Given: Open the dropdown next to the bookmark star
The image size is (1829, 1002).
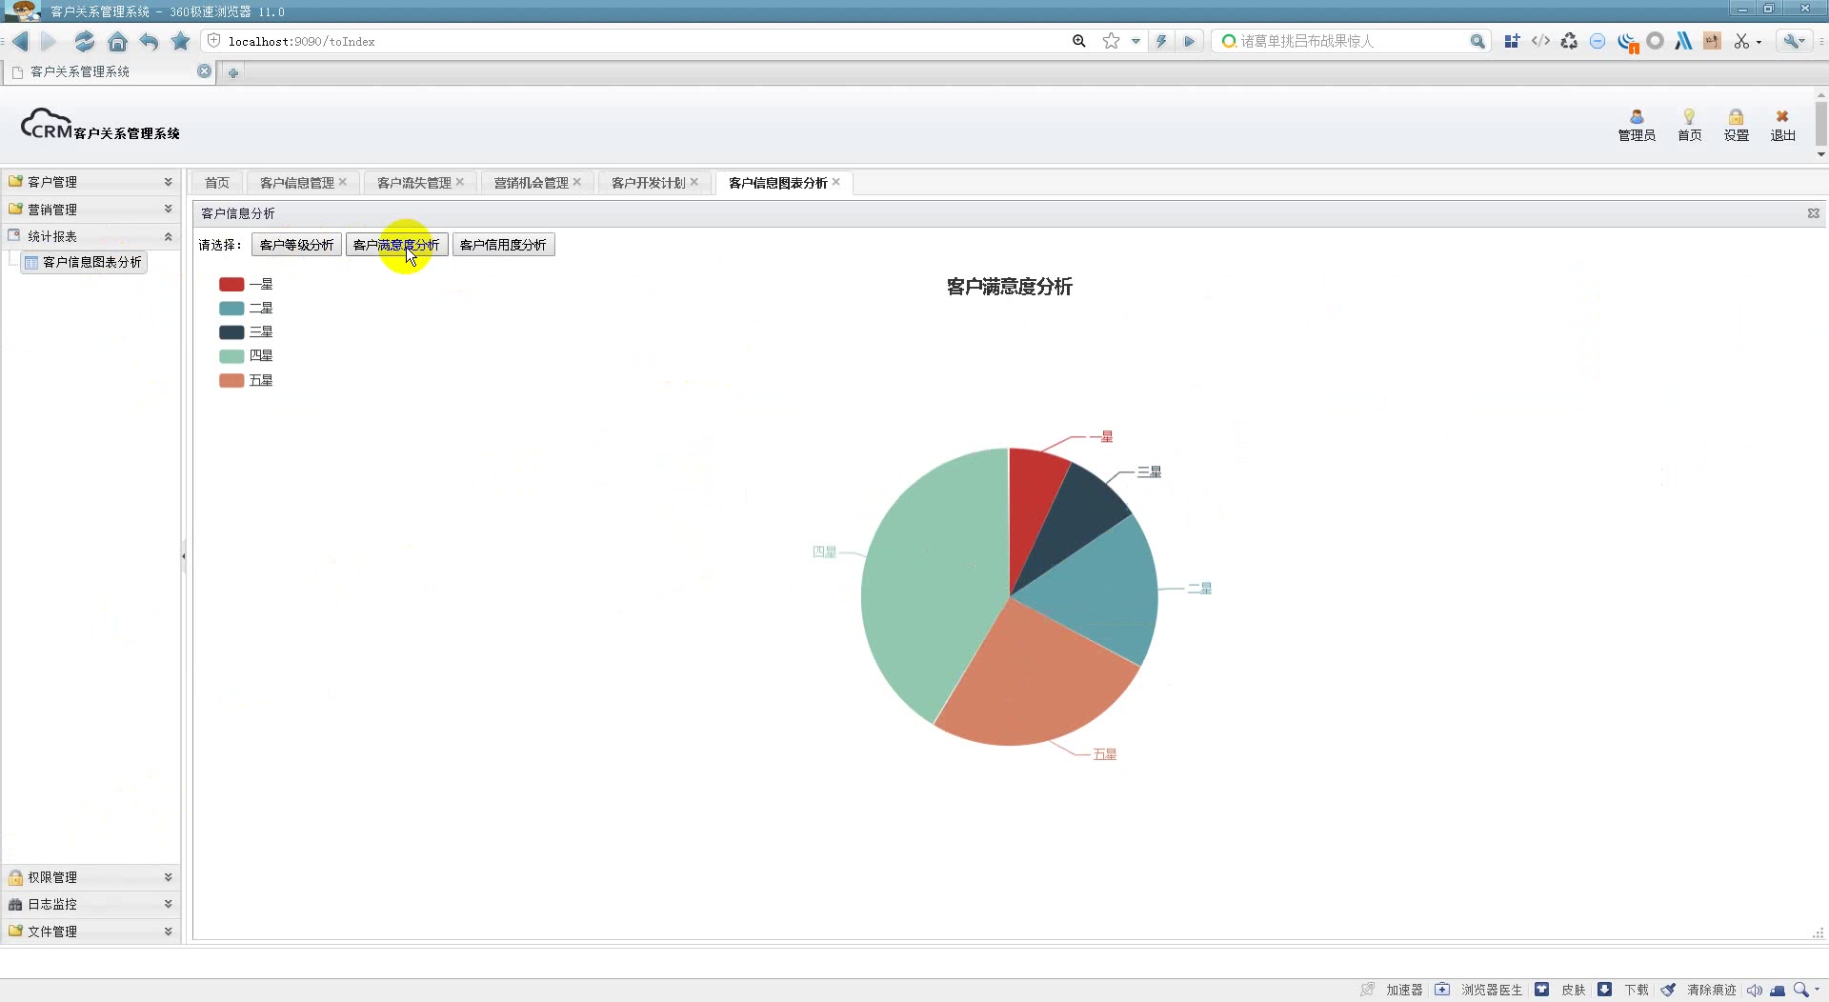Looking at the screenshot, I should coord(1136,41).
